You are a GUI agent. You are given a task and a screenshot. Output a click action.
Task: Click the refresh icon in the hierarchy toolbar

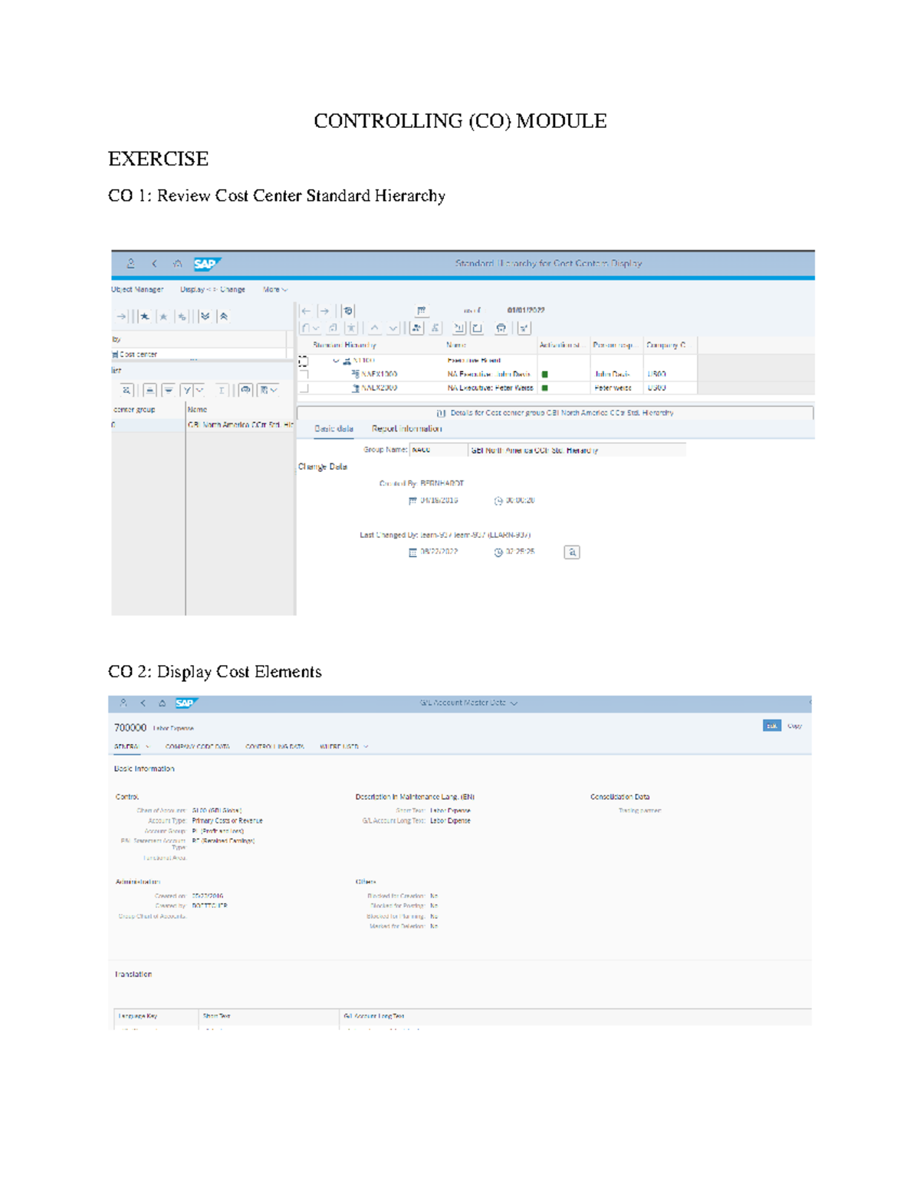click(x=348, y=310)
